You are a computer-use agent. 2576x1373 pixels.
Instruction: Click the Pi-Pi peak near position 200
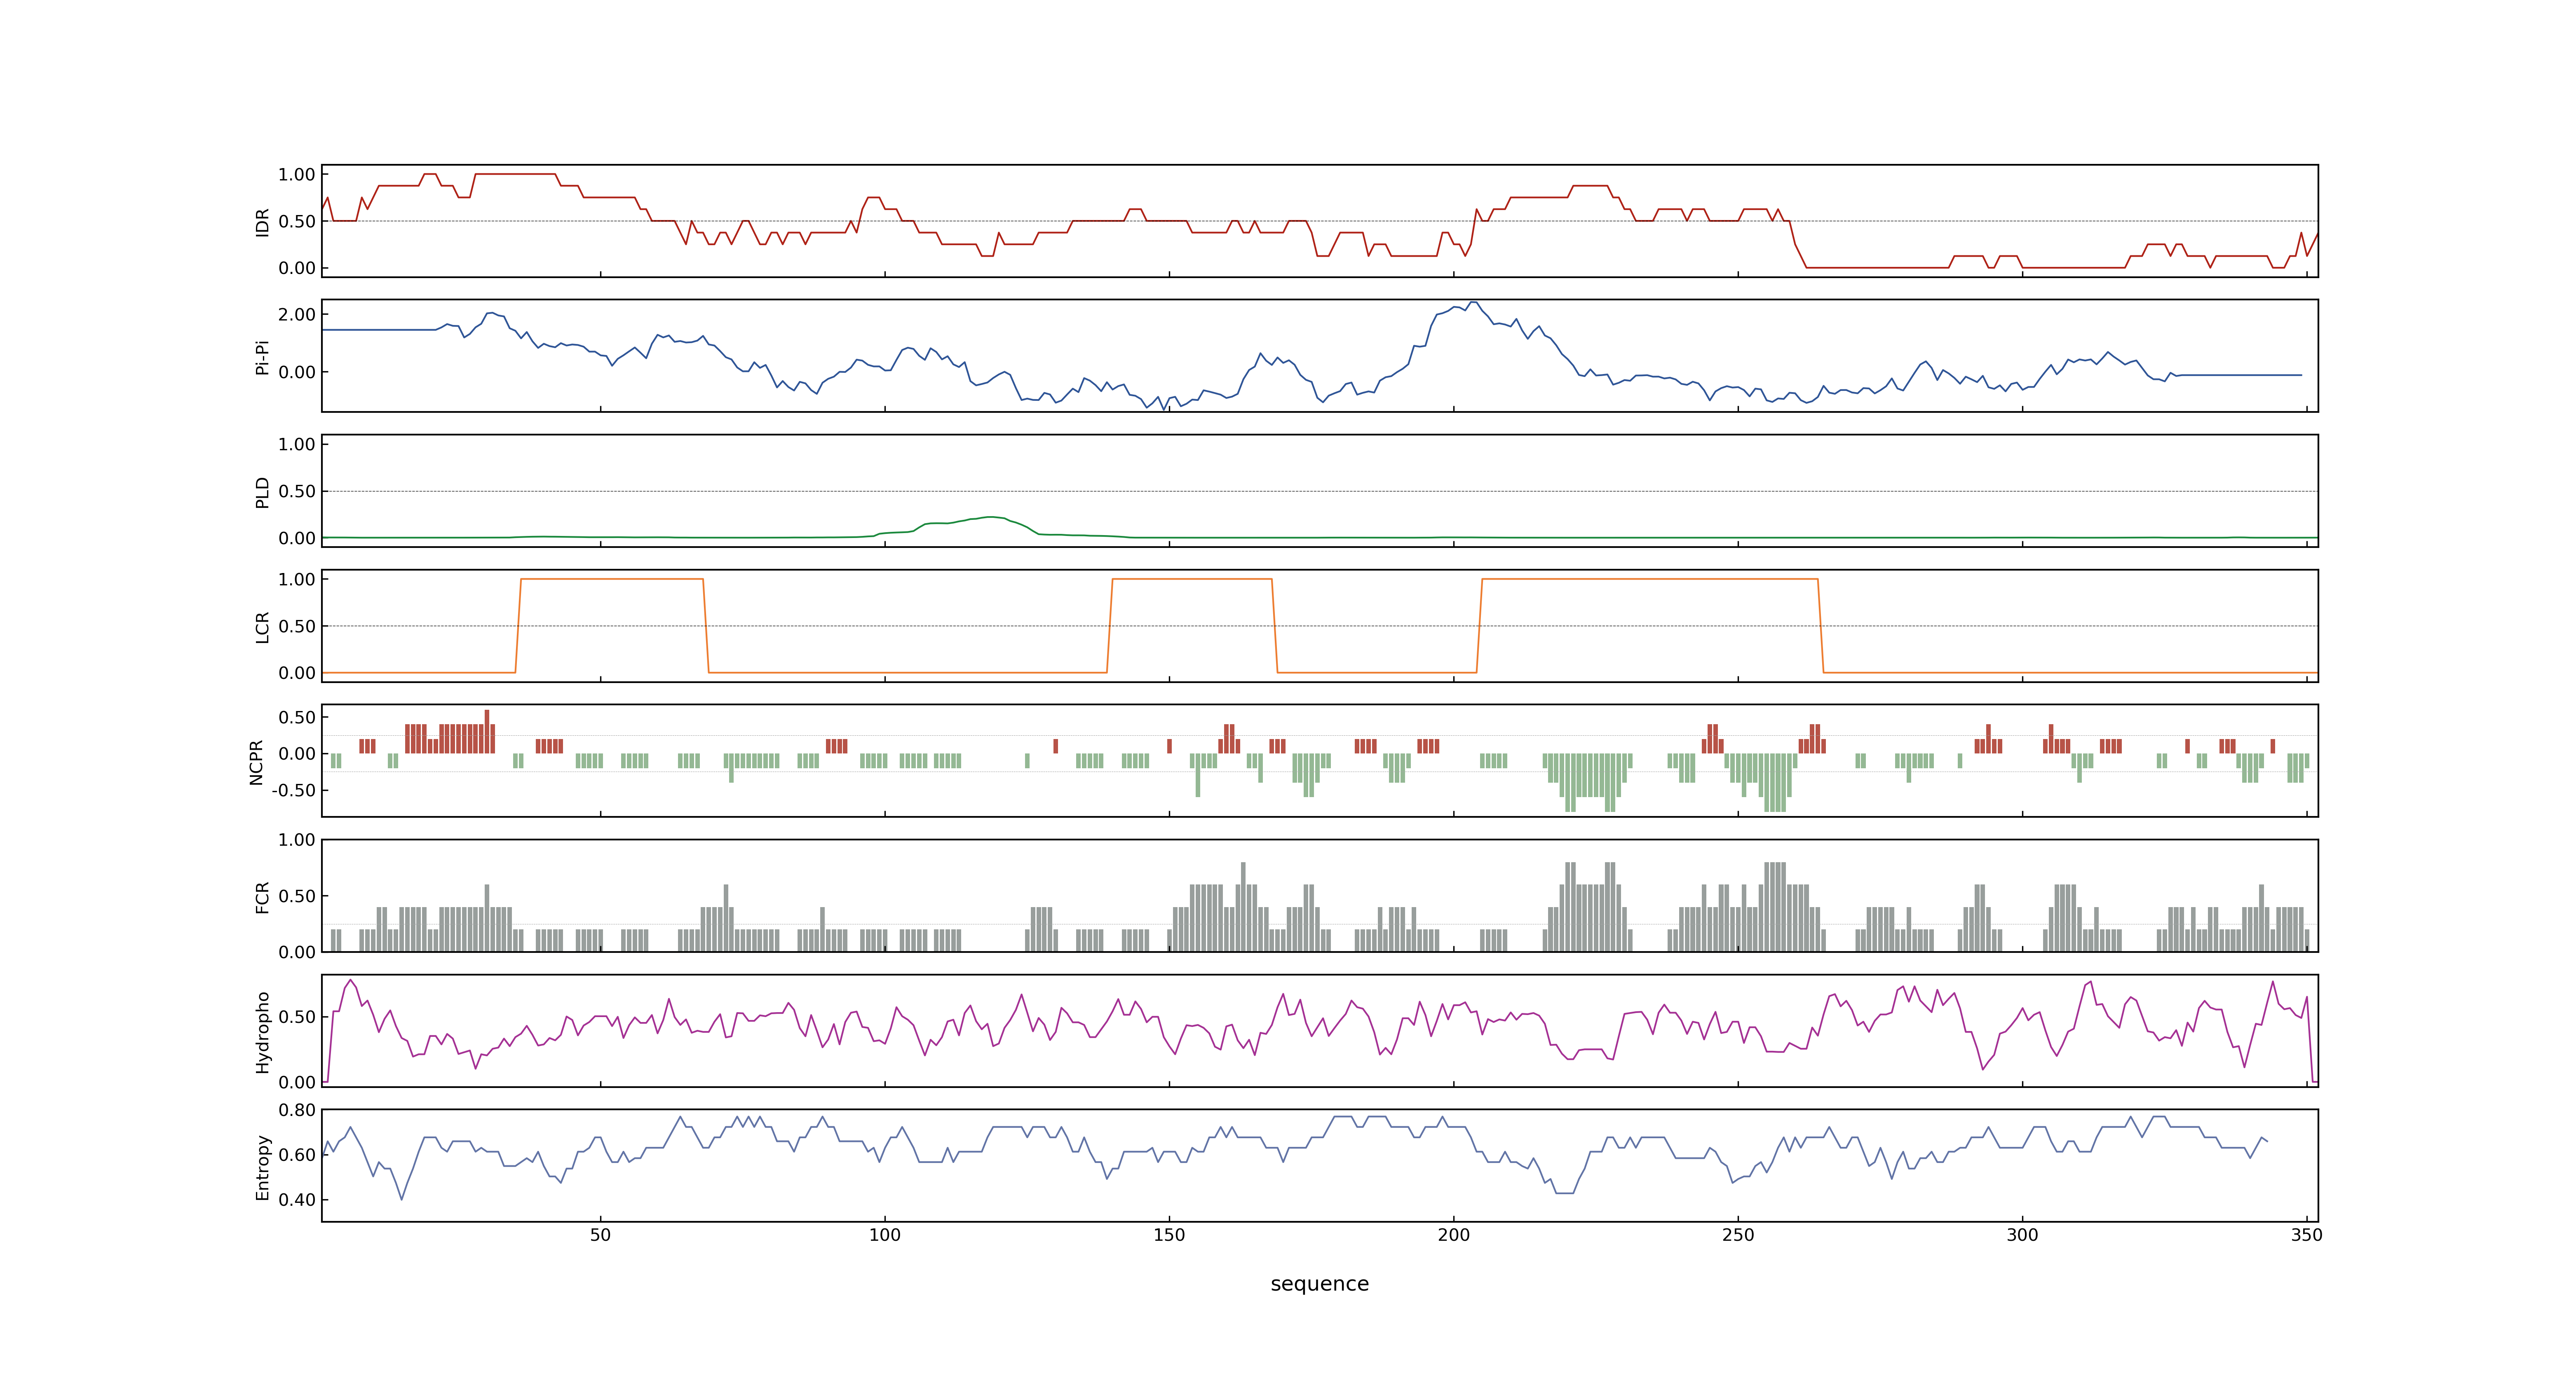1473,303
